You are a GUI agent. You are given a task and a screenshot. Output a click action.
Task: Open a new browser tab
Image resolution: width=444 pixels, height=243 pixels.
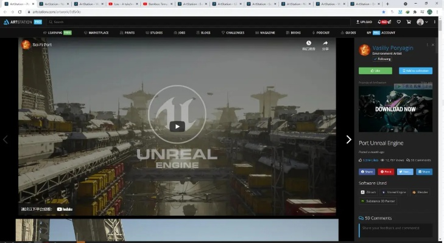pos(387,4)
